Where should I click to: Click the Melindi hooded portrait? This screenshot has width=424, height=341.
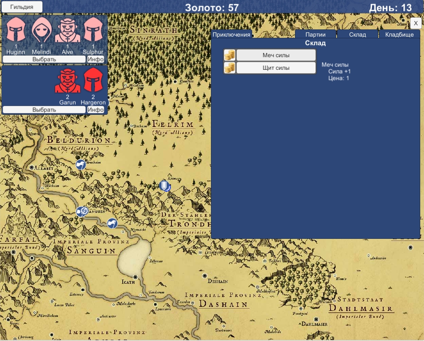point(42,29)
